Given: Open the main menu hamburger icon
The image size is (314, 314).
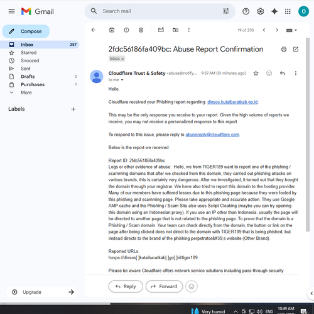Looking at the screenshot, I should 11,11.
